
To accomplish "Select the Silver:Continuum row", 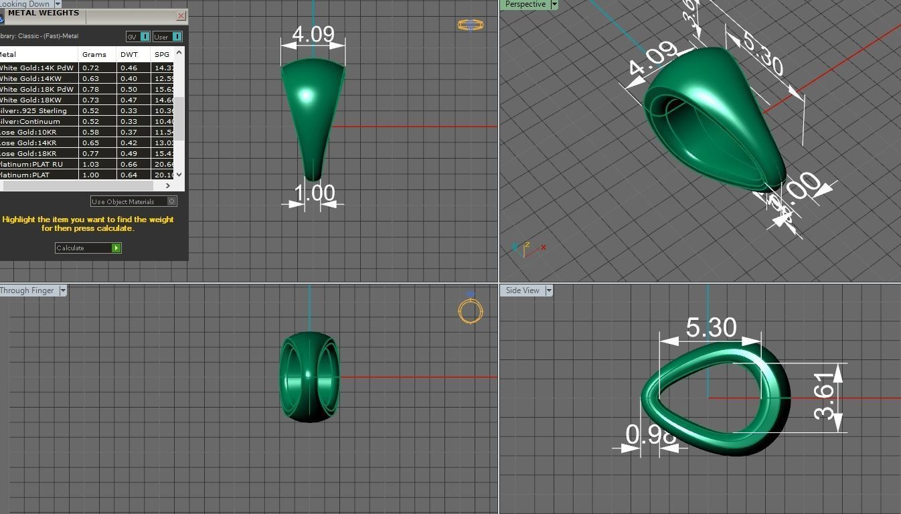I will (x=87, y=121).
